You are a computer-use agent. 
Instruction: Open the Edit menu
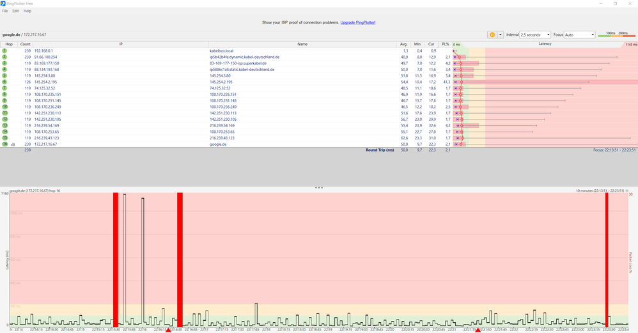[x=15, y=11]
